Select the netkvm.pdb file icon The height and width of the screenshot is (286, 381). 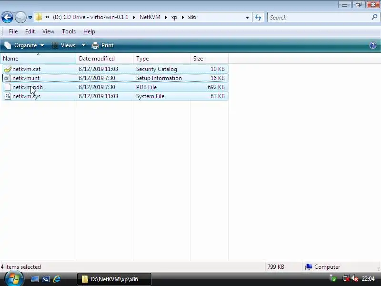click(8, 87)
